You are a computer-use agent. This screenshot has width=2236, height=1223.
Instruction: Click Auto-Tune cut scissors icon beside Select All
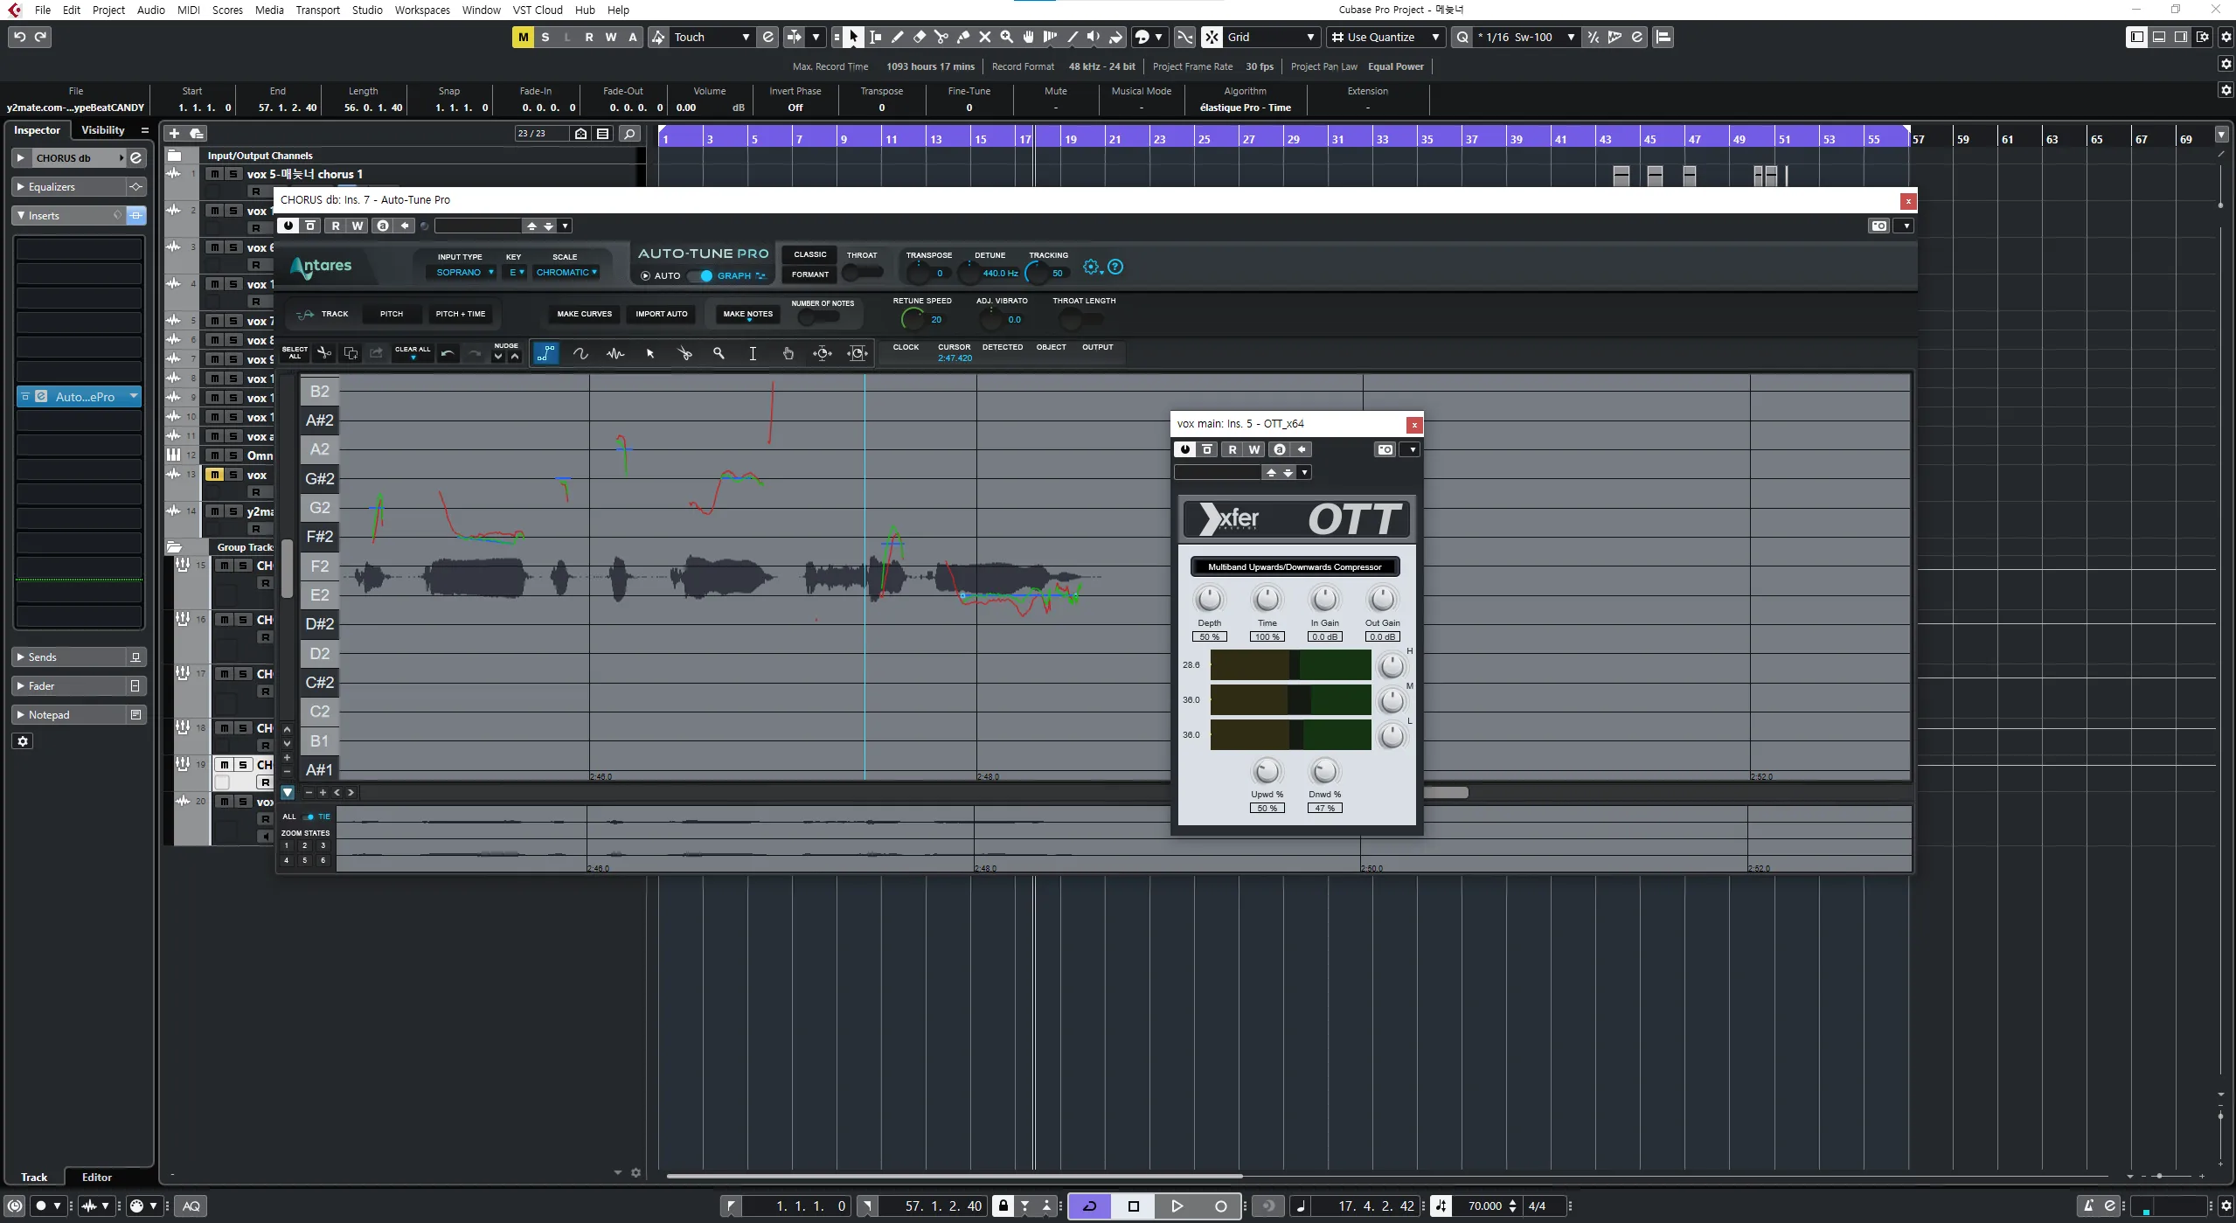coord(323,353)
